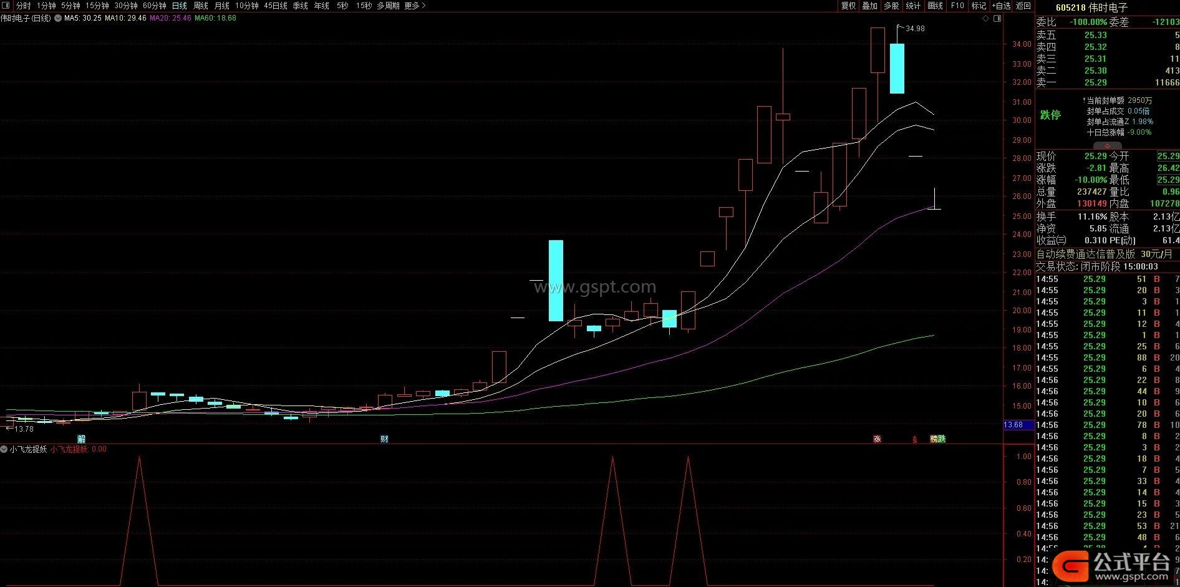Screen dimensions: 1180x587
Task: Click 跌停 limit-down label
Action: [1050, 115]
